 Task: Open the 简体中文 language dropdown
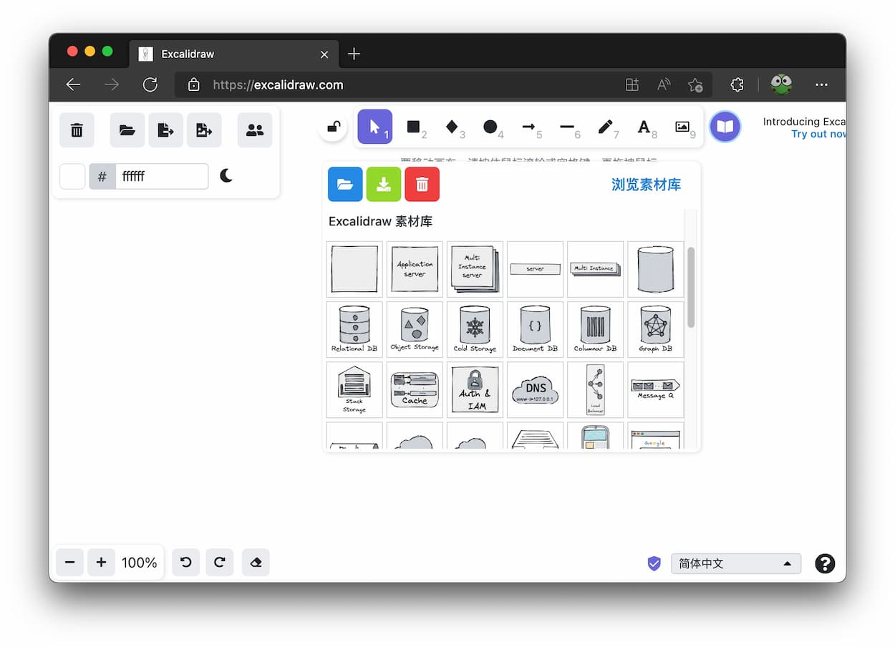pos(735,563)
